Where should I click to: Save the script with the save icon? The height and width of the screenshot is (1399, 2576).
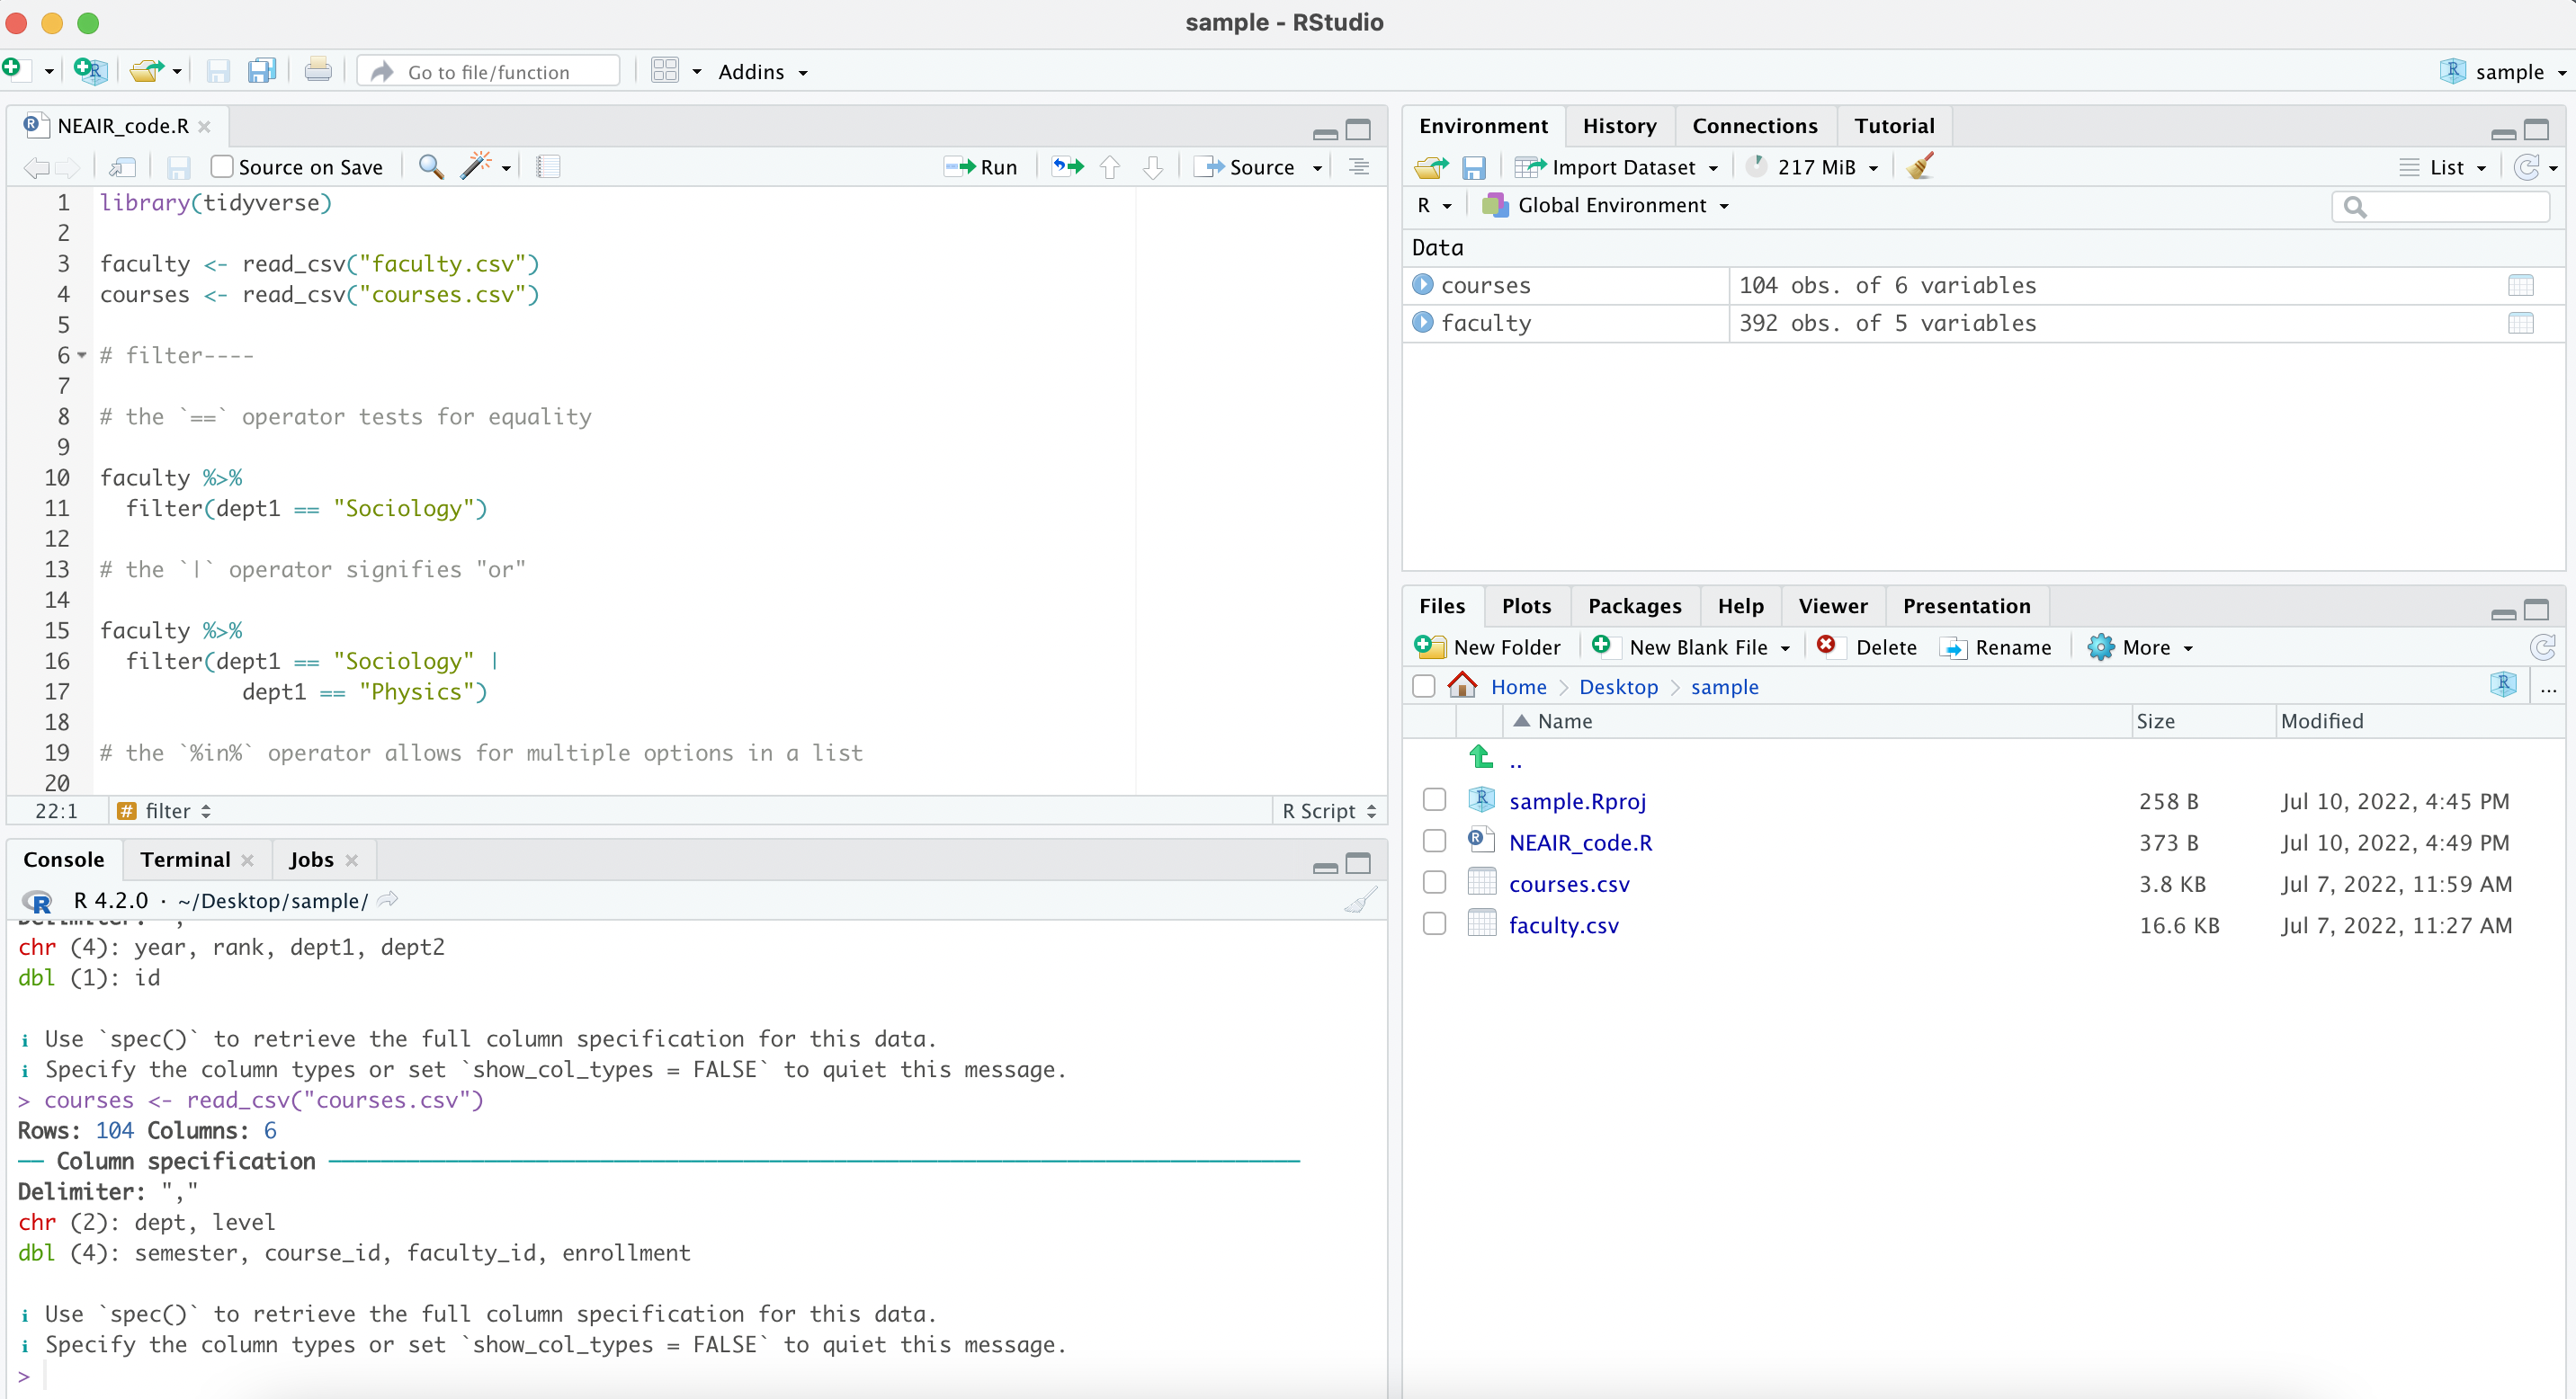pos(179,167)
